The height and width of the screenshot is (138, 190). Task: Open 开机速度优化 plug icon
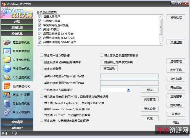7,77
